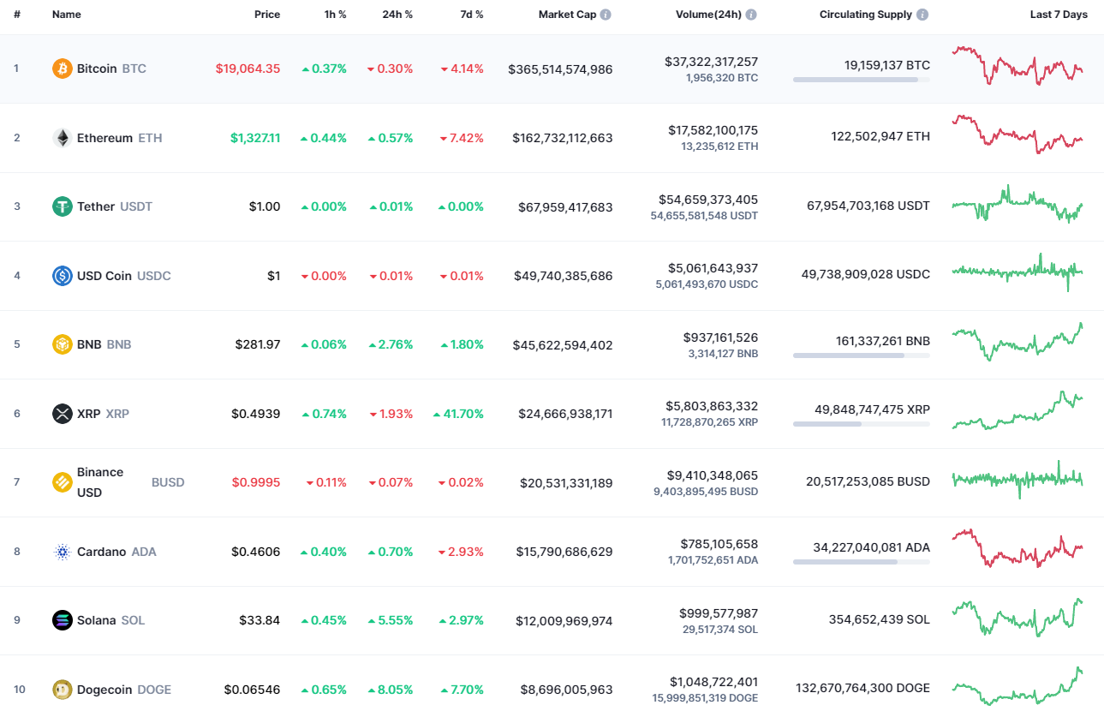
Task: Click Ethereum market cap $162,732,112,663
Action: pos(563,138)
